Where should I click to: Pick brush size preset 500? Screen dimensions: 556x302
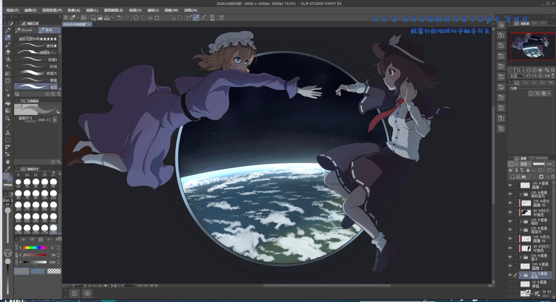pyautogui.click(x=27, y=218)
